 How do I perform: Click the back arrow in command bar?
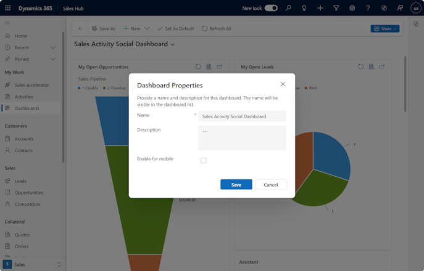pyautogui.click(x=81, y=28)
